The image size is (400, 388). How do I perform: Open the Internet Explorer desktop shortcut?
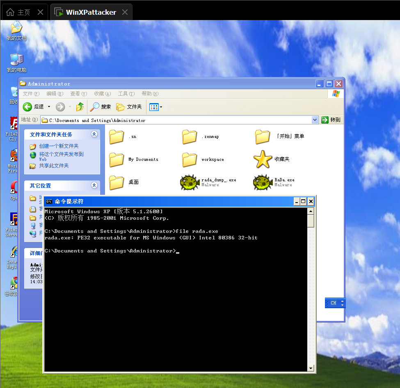12,257
